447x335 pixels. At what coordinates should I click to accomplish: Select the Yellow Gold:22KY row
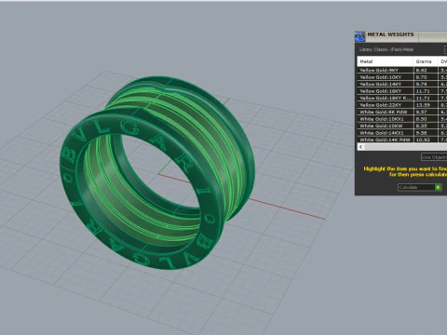(x=402, y=105)
